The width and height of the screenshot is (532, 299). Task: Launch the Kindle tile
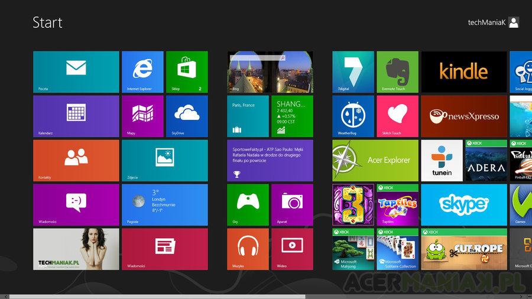pyautogui.click(x=464, y=72)
